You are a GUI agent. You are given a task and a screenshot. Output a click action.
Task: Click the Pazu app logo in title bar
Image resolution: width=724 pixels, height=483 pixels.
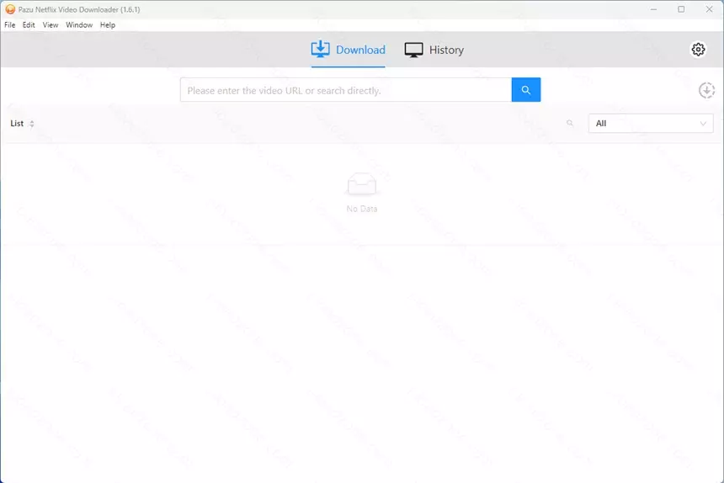(x=10, y=9)
